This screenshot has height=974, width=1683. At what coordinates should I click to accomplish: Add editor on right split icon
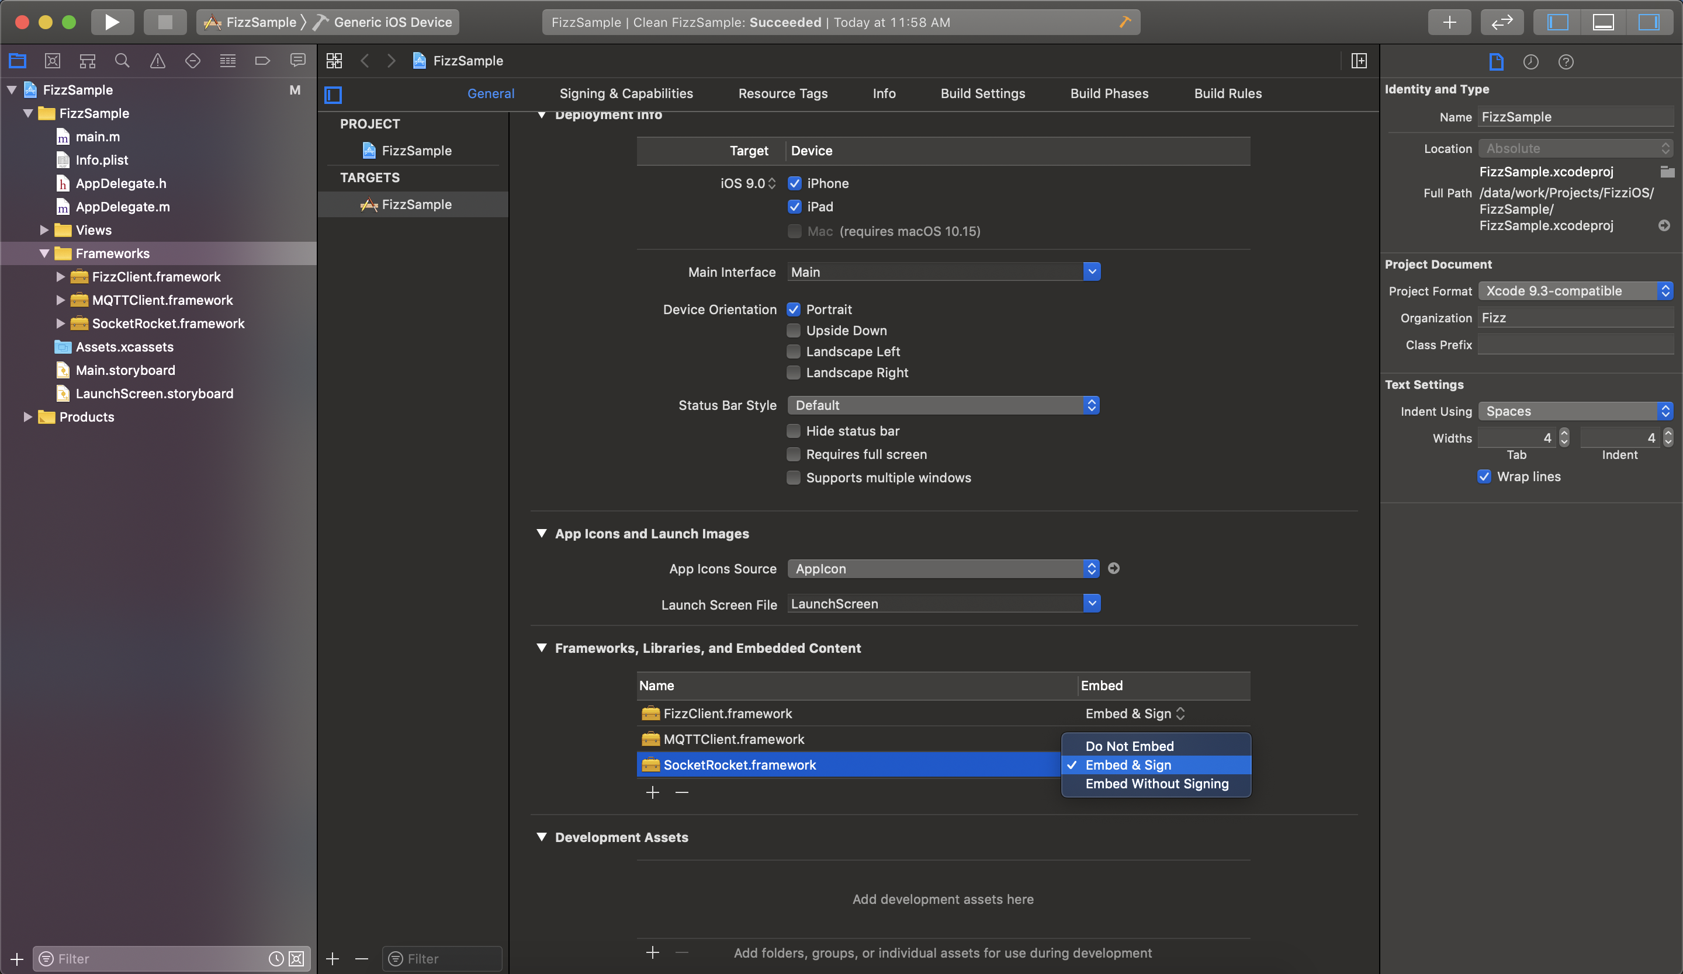click(x=1359, y=61)
